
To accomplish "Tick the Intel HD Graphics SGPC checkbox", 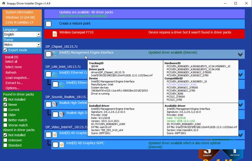I will point(55,145).
